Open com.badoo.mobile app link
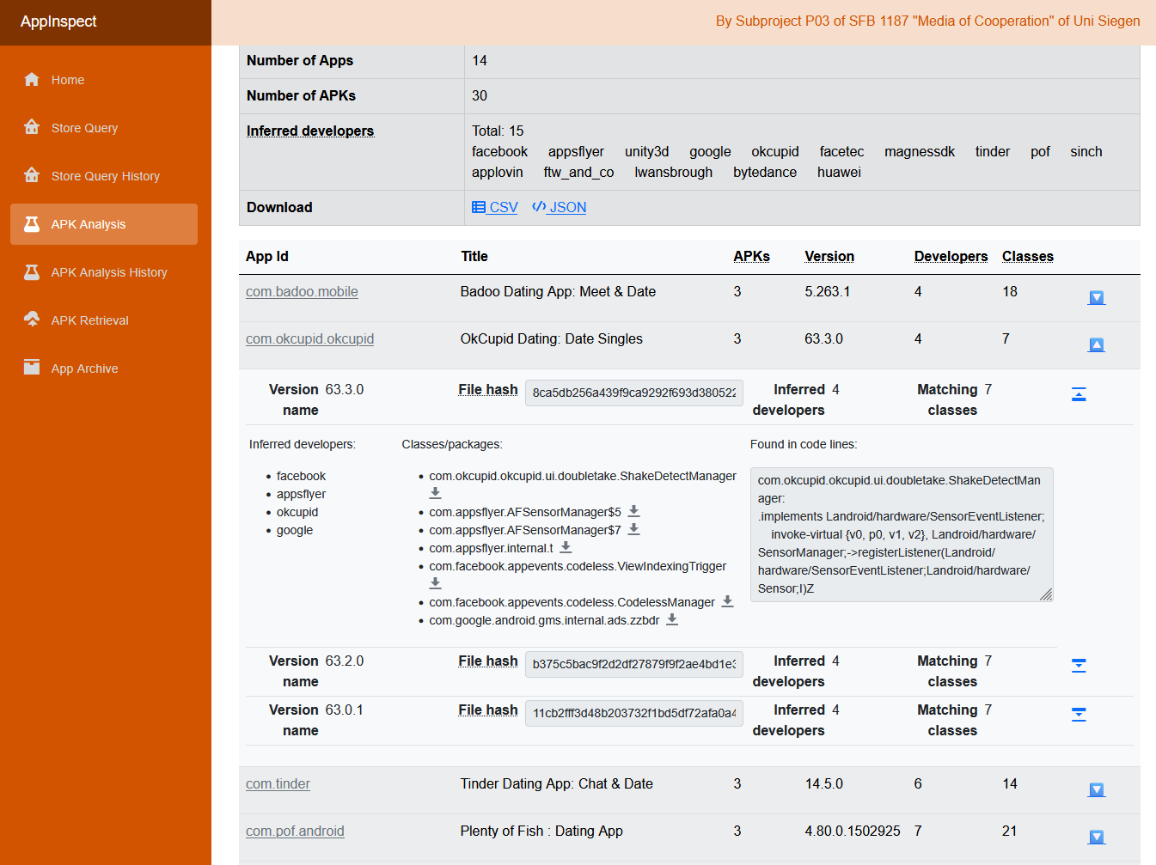The image size is (1156, 865). tap(302, 292)
